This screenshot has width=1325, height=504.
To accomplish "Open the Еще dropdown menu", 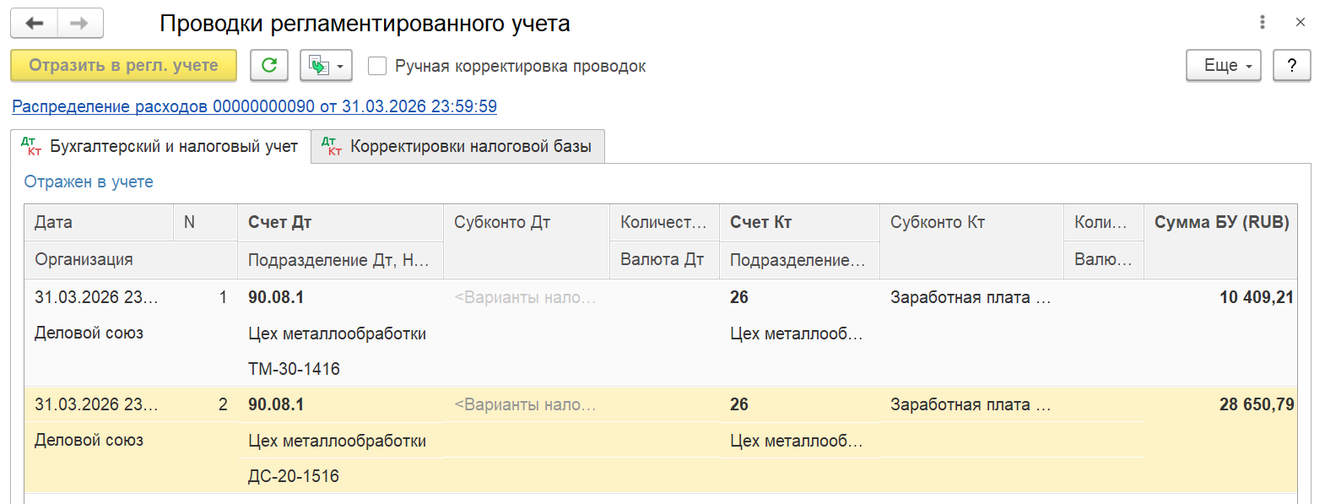I will click(x=1224, y=65).
